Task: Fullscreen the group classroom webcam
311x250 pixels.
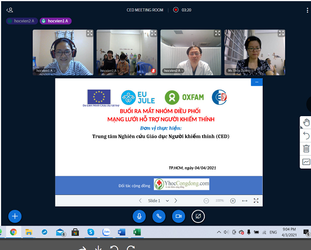Action: click(x=153, y=33)
